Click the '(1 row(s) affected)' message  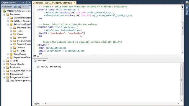click(x=49, y=67)
